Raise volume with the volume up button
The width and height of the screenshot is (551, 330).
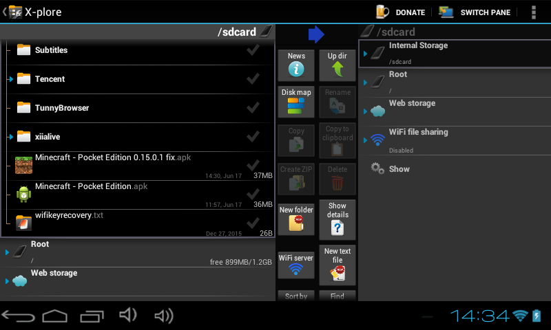click(x=164, y=316)
